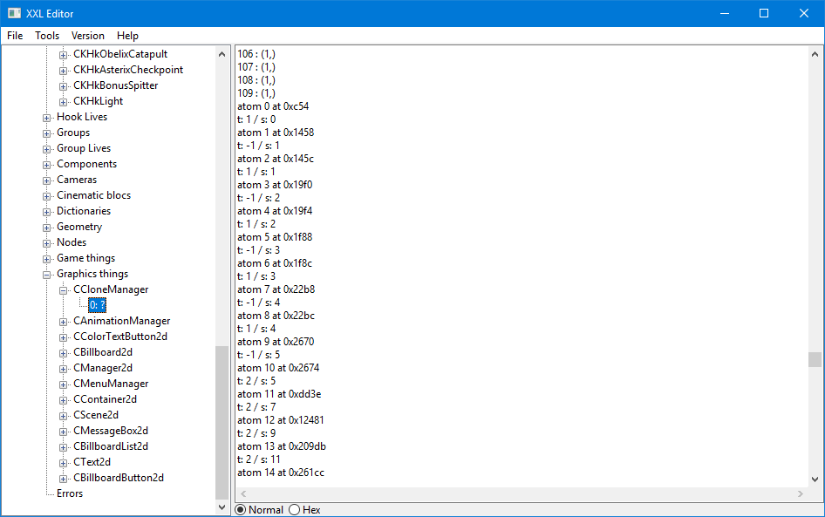Screen dimensions: 825x517
Task: Expand the CKHkLight node
Action: (x=63, y=102)
